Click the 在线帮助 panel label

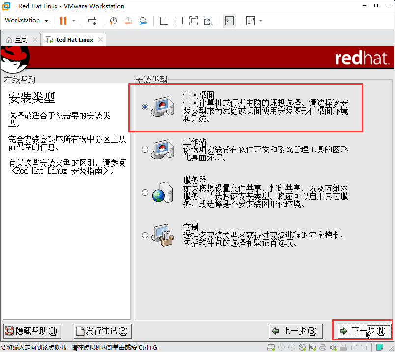tap(20, 80)
